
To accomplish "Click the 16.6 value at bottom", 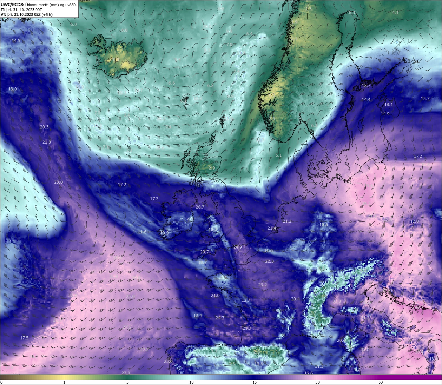I will click(308, 373).
